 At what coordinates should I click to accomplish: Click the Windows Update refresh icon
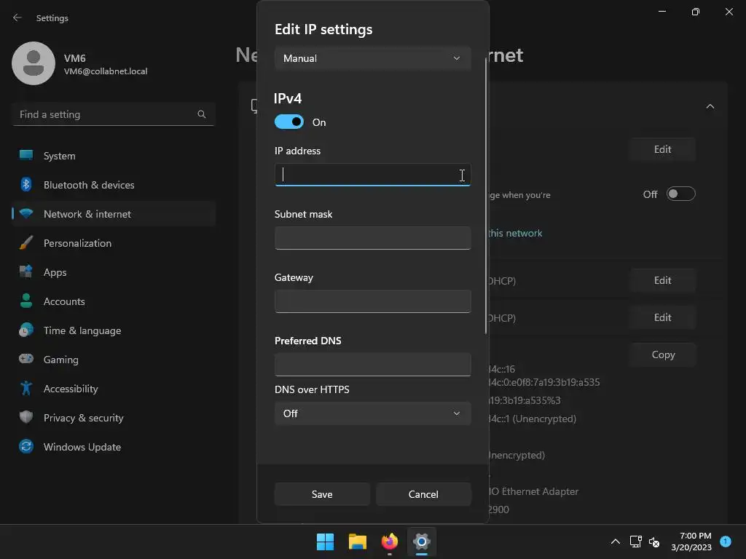[26, 447]
